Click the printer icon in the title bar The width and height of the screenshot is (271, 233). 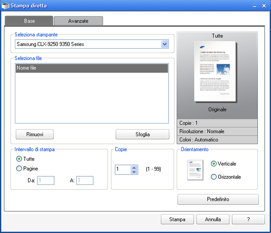click(x=5, y=5)
